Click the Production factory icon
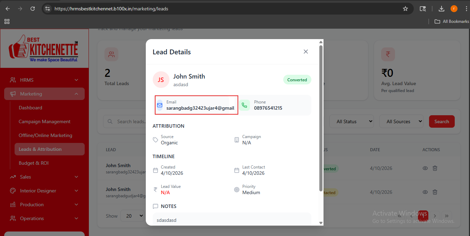 click(13, 205)
